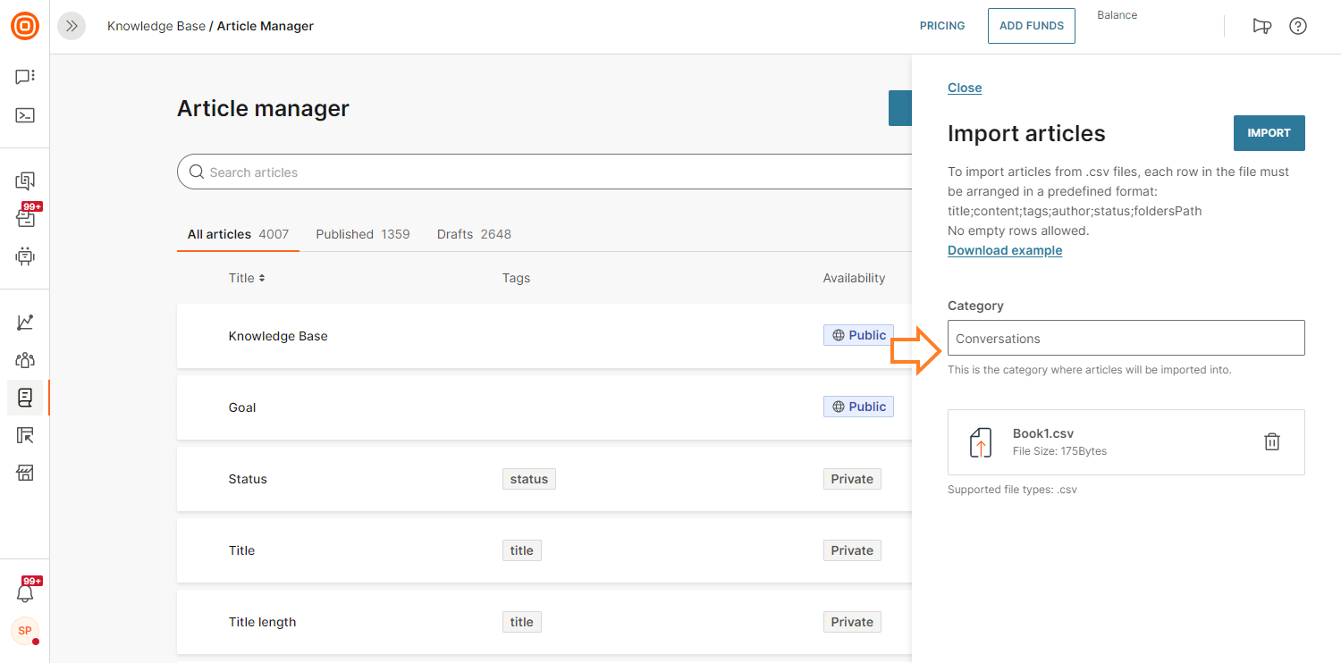Screen dimensions: 1341x663
Task: Open the marketplace store sidebar icon
Action: [25, 473]
